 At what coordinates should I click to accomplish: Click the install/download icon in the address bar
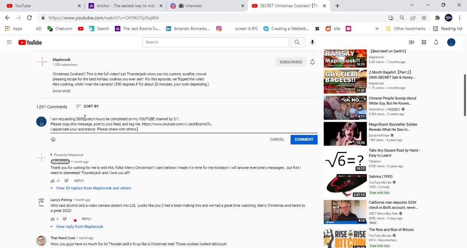[391, 17]
